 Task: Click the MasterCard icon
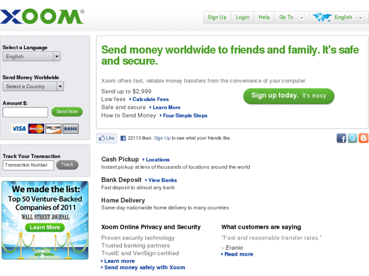point(36,129)
